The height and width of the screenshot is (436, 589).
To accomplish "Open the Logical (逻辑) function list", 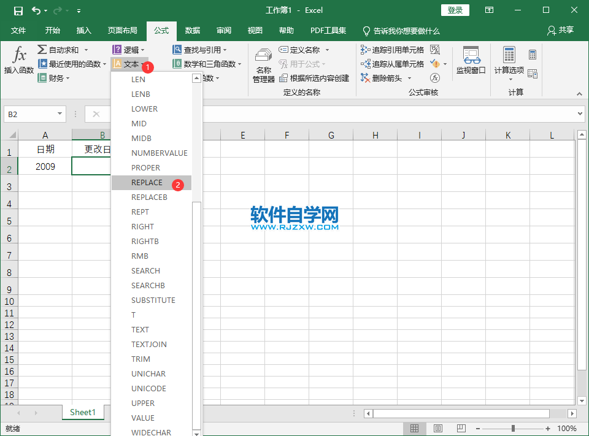I will pyautogui.click(x=128, y=50).
